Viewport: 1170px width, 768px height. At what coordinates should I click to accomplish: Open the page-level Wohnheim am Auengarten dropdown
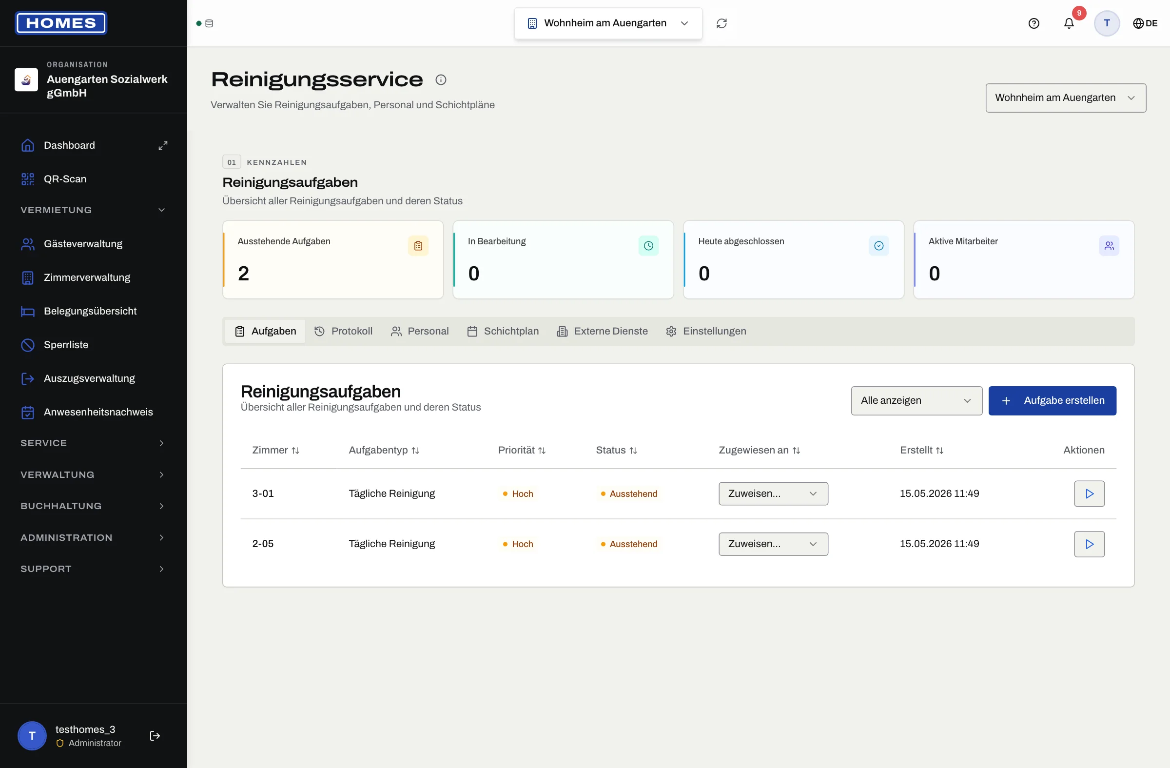(1066, 98)
